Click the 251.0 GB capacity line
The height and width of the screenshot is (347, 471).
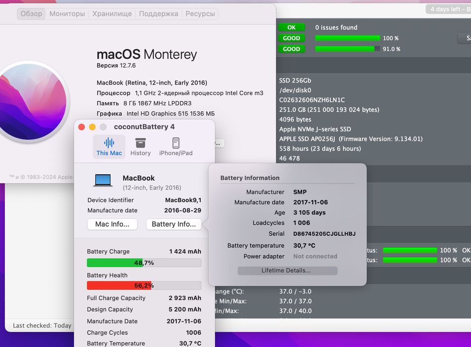click(x=329, y=110)
